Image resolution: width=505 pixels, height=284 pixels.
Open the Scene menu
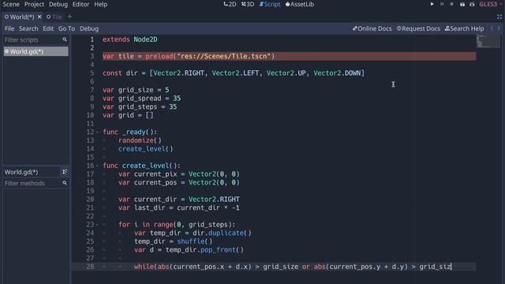(x=11, y=4)
